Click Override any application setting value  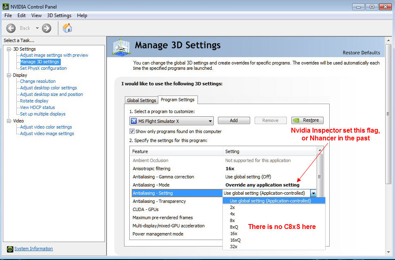pos(262,185)
